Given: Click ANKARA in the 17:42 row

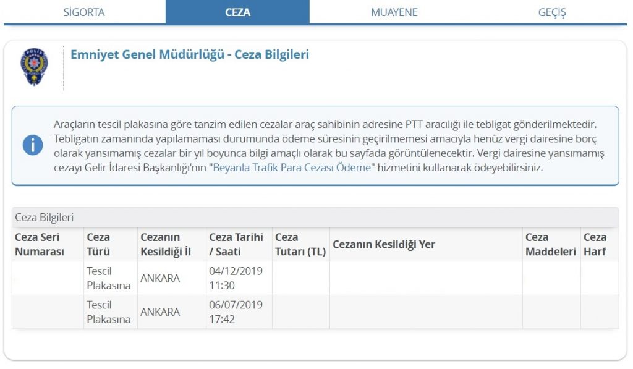Looking at the screenshot, I should click(160, 312).
